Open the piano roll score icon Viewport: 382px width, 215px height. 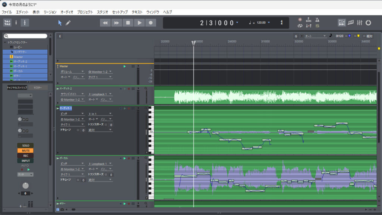(x=351, y=23)
